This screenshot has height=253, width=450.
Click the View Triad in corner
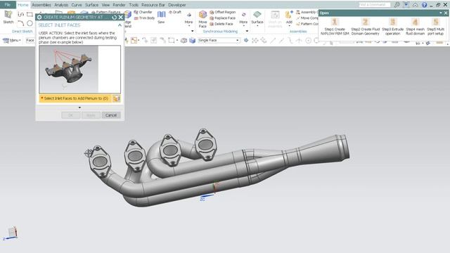coord(11,233)
